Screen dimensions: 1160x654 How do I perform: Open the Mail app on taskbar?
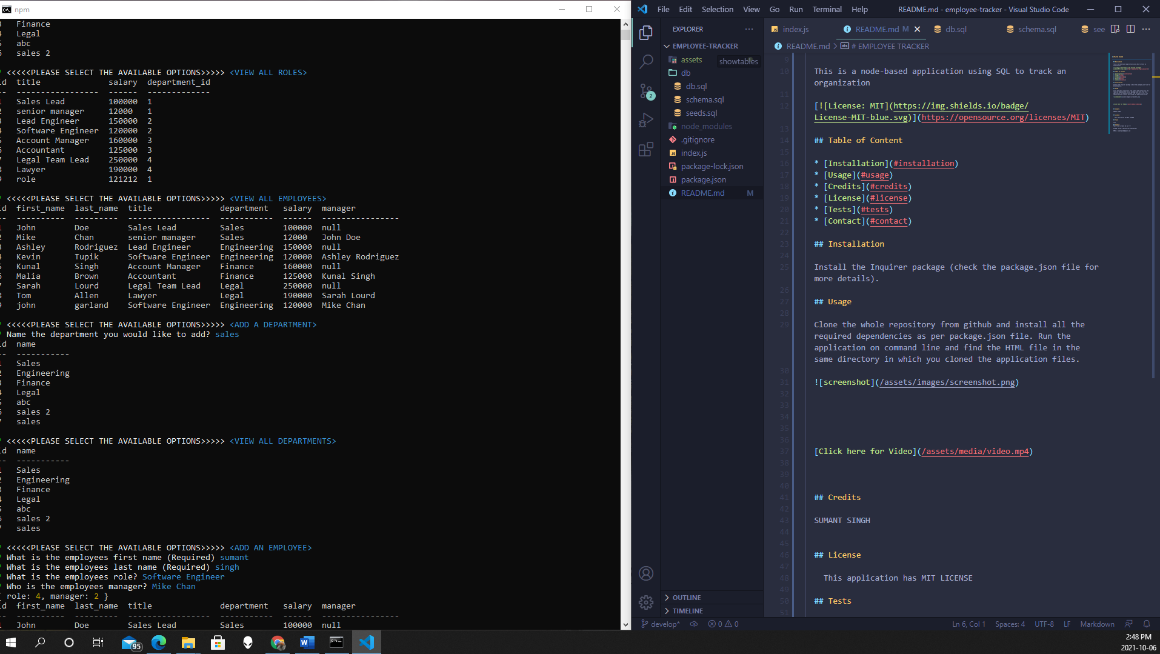pos(130,642)
